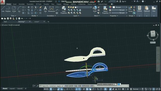Click the object color wheel swatch
The height and width of the screenshot is (91, 161).
pyautogui.click(x=110, y=7)
